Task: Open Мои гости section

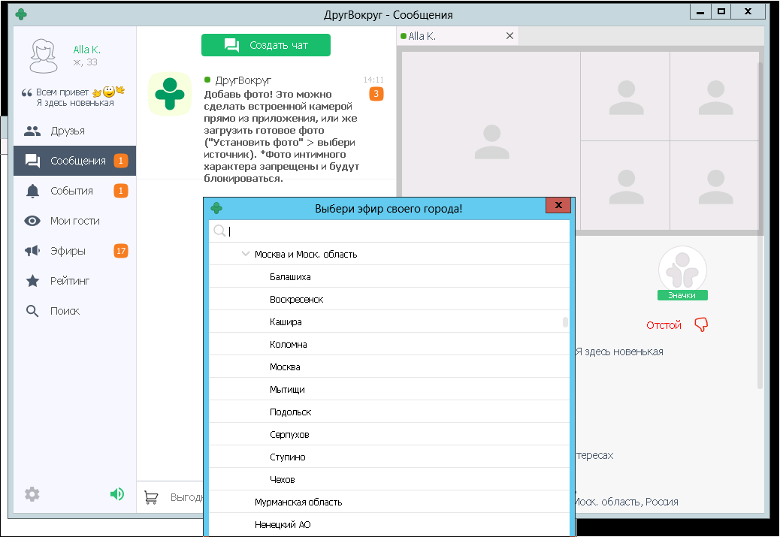Action: click(74, 221)
